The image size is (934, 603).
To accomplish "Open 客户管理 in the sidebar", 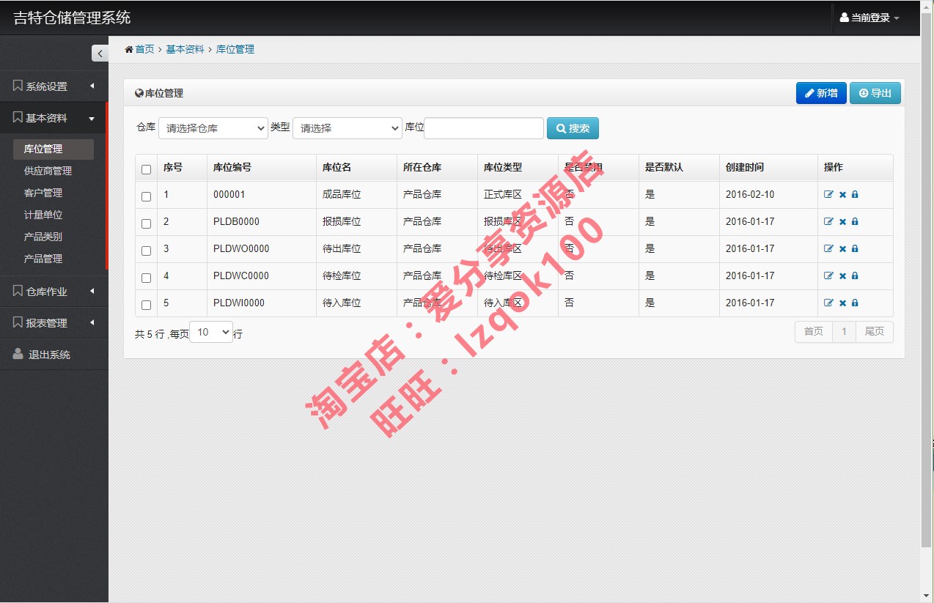I will coord(43,193).
